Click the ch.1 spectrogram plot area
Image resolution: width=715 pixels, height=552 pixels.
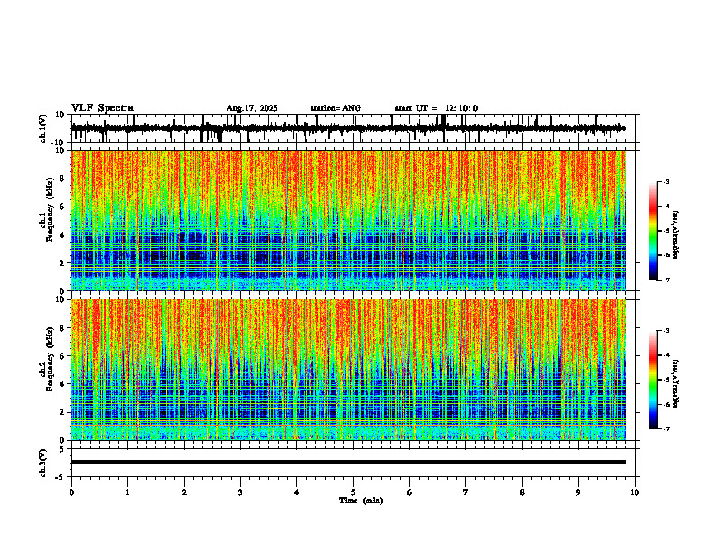[x=348, y=220]
